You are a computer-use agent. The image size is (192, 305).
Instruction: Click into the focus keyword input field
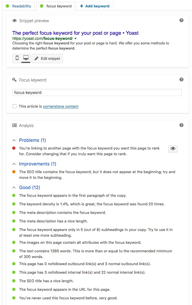pos(97,92)
